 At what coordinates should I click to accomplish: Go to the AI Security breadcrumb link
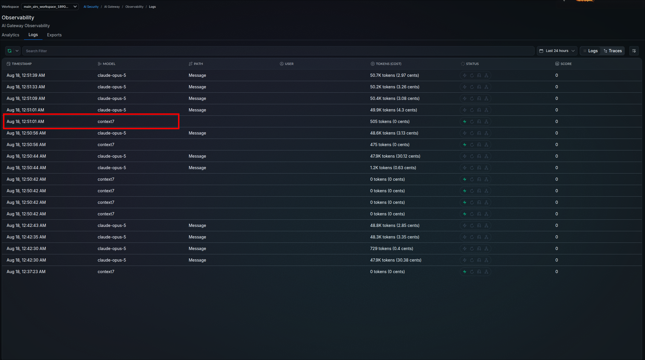point(91,7)
